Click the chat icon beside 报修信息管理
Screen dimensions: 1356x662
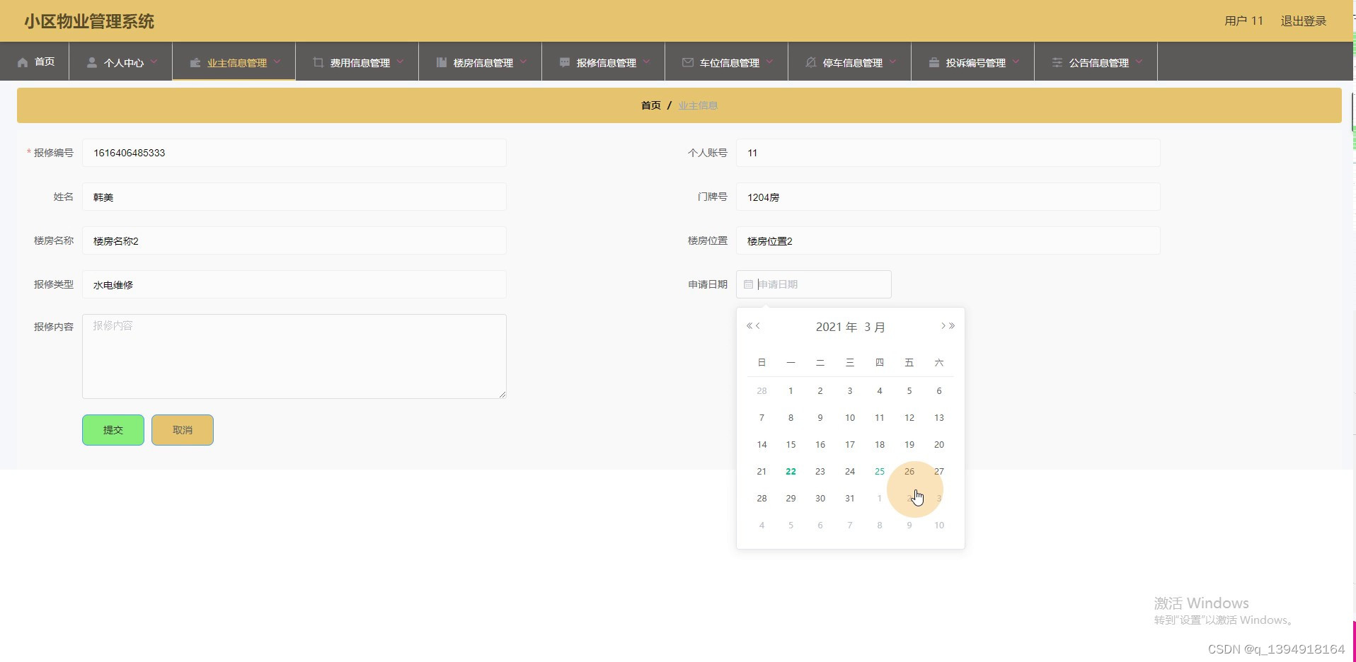[x=565, y=62]
